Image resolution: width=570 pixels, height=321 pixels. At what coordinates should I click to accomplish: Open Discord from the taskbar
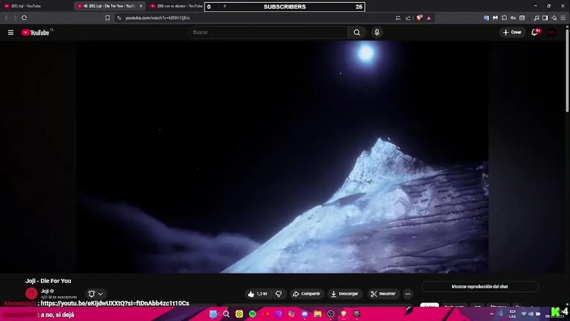tap(305, 314)
